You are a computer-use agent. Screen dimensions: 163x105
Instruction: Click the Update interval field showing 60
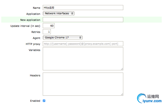click(x=49, y=26)
